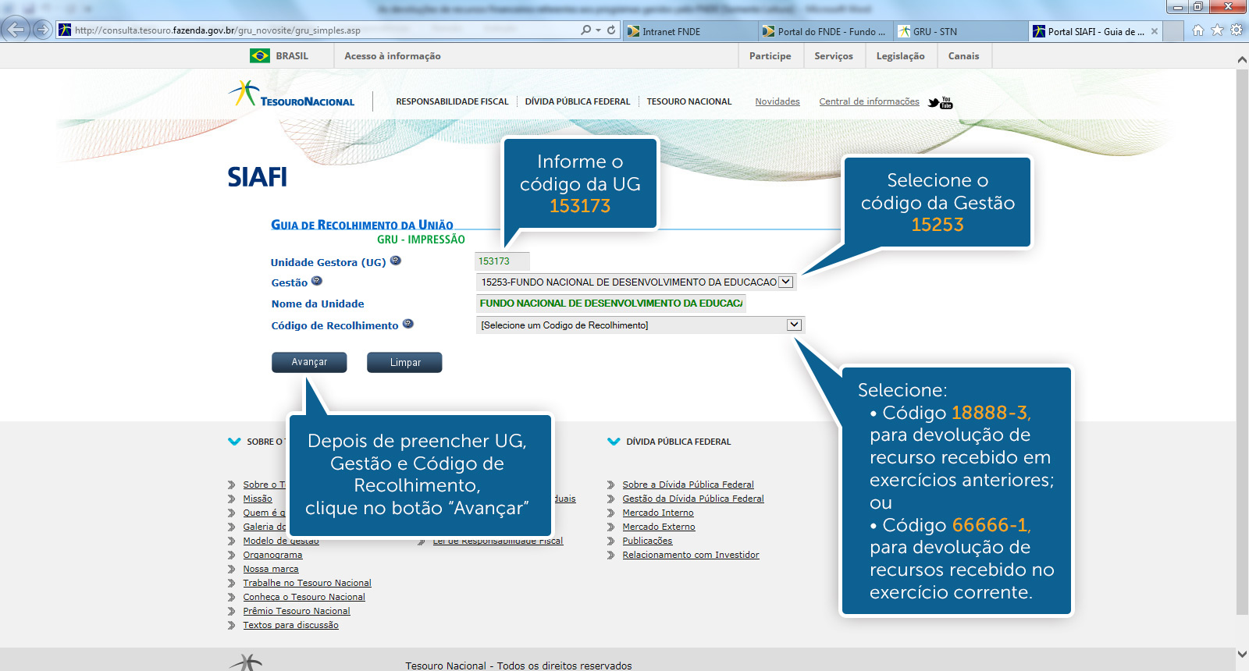
Task: Open the Gestão dropdown list
Action: pos(786,282)
